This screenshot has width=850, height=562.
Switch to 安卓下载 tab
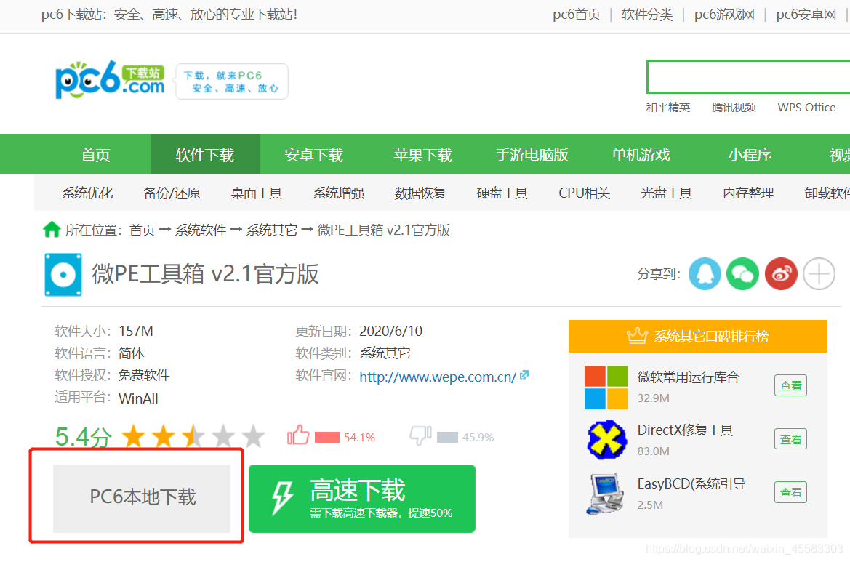[x=314, y=155]
